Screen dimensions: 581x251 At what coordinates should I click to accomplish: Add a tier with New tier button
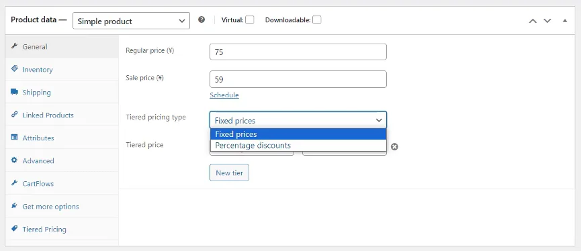pyautogui.click(x=229, y=172)
